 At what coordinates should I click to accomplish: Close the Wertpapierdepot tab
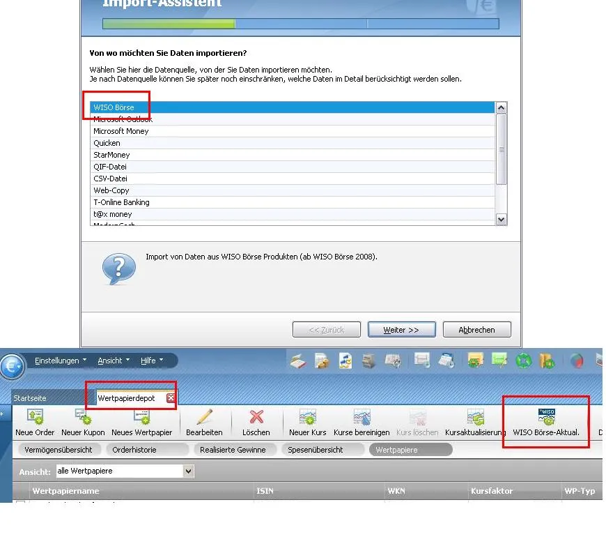click(x=171, y=397)
